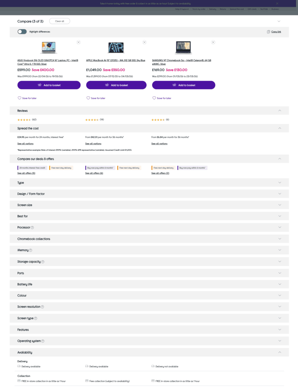Click Storage capacity help icon
The height and width of the screenshot is (390, 298).
point(43,262)
